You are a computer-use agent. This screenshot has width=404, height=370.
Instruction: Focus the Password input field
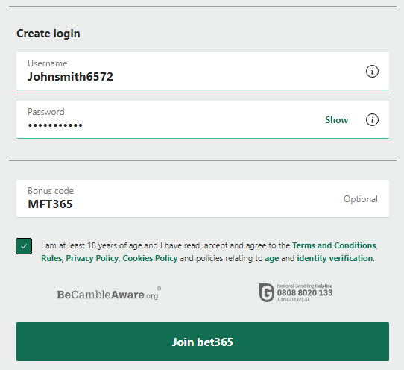pos(203,119)
